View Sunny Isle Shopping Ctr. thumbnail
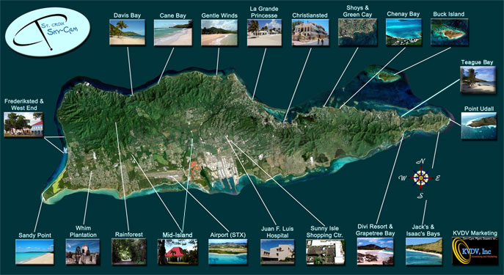The image size is (504, 275). pyautogui.click(x=325, y=252)
